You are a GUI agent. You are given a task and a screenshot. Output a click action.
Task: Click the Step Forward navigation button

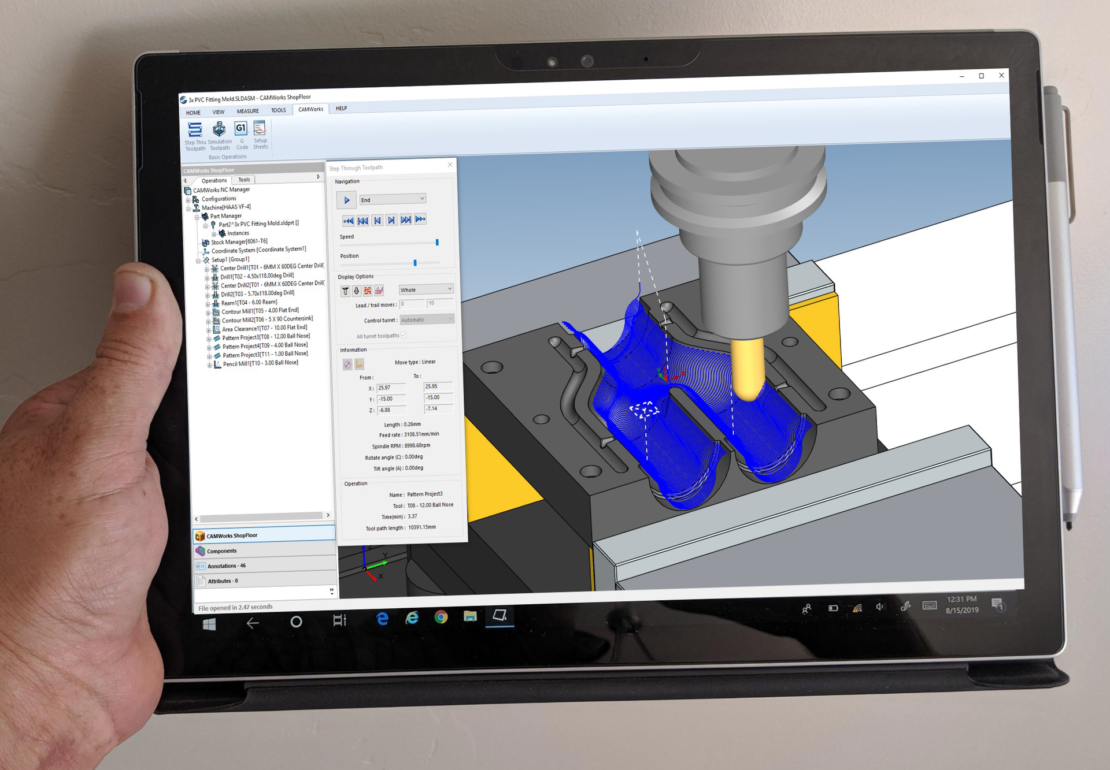(391, 220)
